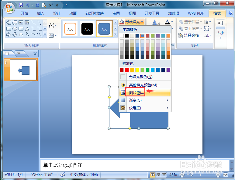Start slide show from status bar
This screenshot has width=235, height=180.
[x=164, y=175]
